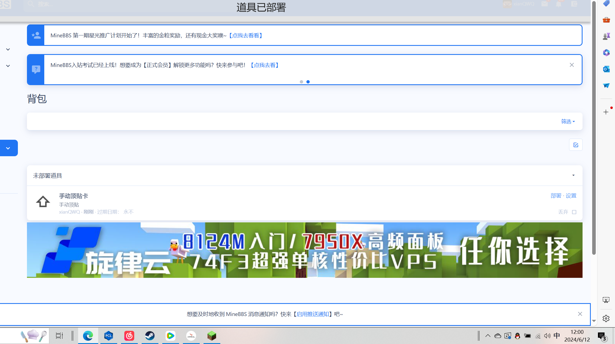The width and height of the screenshot is (615, 344).
Task: Open NetEase Cloud Music in taskbar
Action: tap(129, 335)
